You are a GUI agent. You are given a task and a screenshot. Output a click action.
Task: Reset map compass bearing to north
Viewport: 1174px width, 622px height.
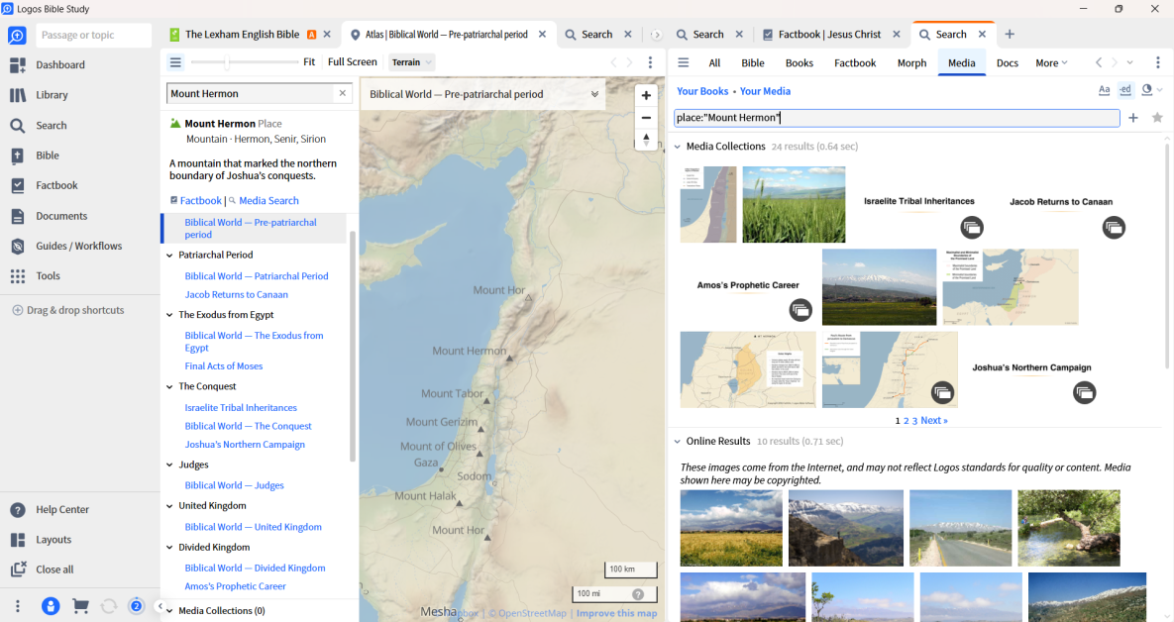[646, 139]
